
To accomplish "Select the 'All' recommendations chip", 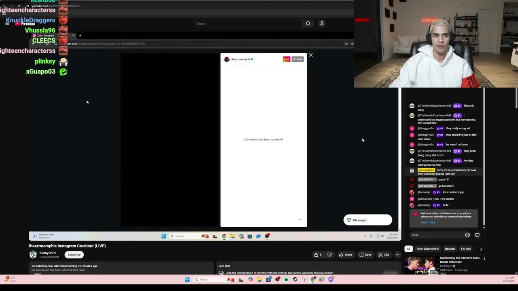I will pos(408,249).
